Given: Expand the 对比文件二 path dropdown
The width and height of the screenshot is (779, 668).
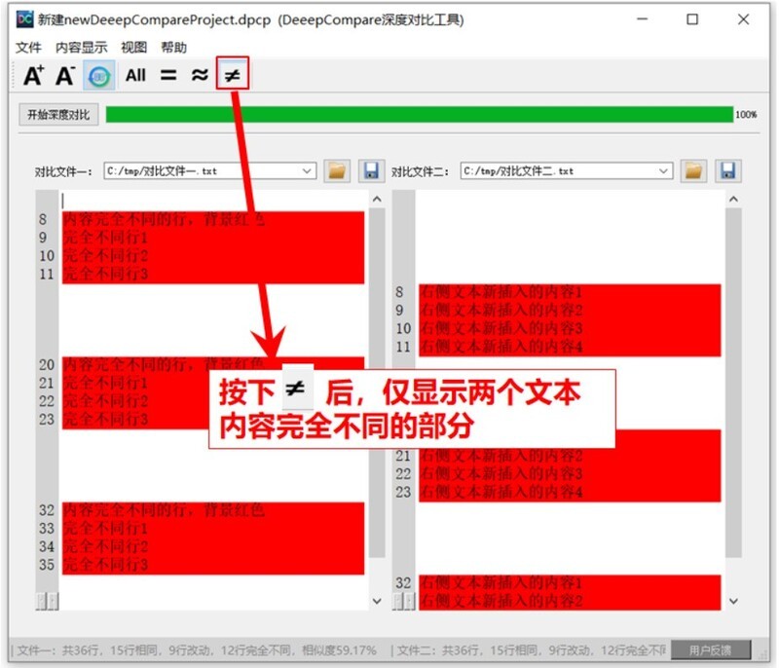Looking at the screenshot, I should 663,171.
